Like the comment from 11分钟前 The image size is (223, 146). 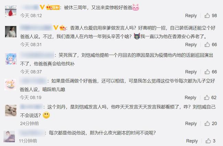(208, 141)
